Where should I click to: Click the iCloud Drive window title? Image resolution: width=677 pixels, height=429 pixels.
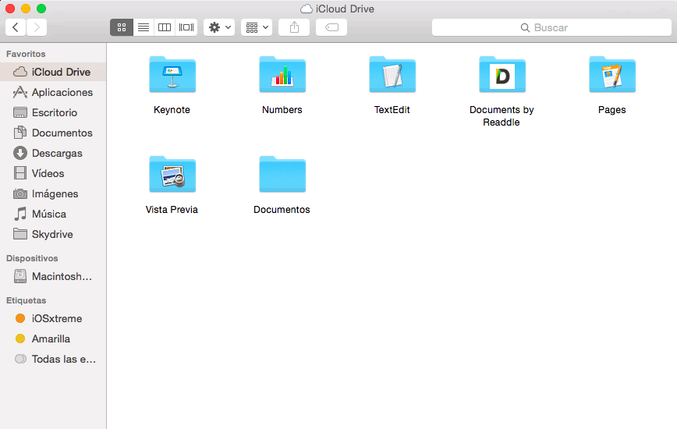345,9
